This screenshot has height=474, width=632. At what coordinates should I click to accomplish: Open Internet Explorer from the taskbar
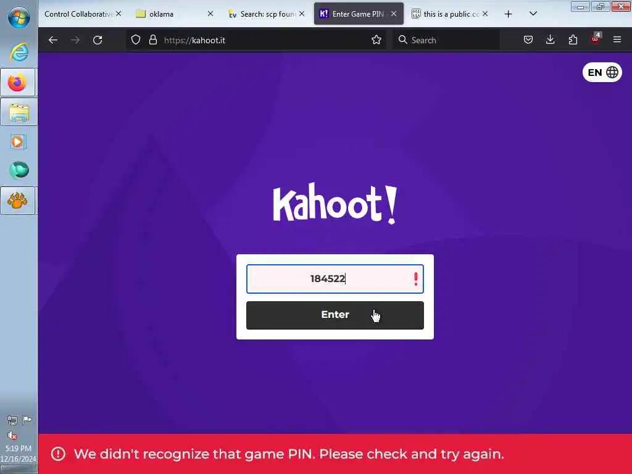coord(19,52)
